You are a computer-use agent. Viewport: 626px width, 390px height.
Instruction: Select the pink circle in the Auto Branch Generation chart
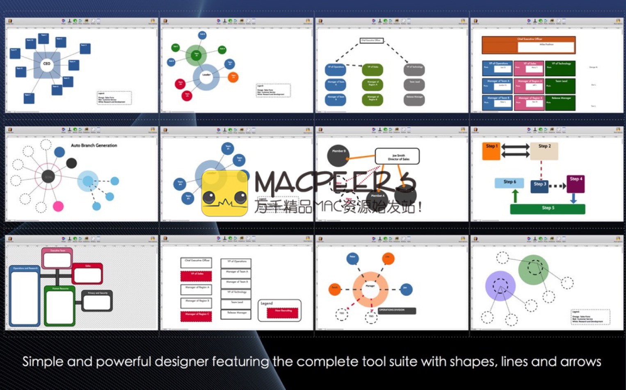58,206
